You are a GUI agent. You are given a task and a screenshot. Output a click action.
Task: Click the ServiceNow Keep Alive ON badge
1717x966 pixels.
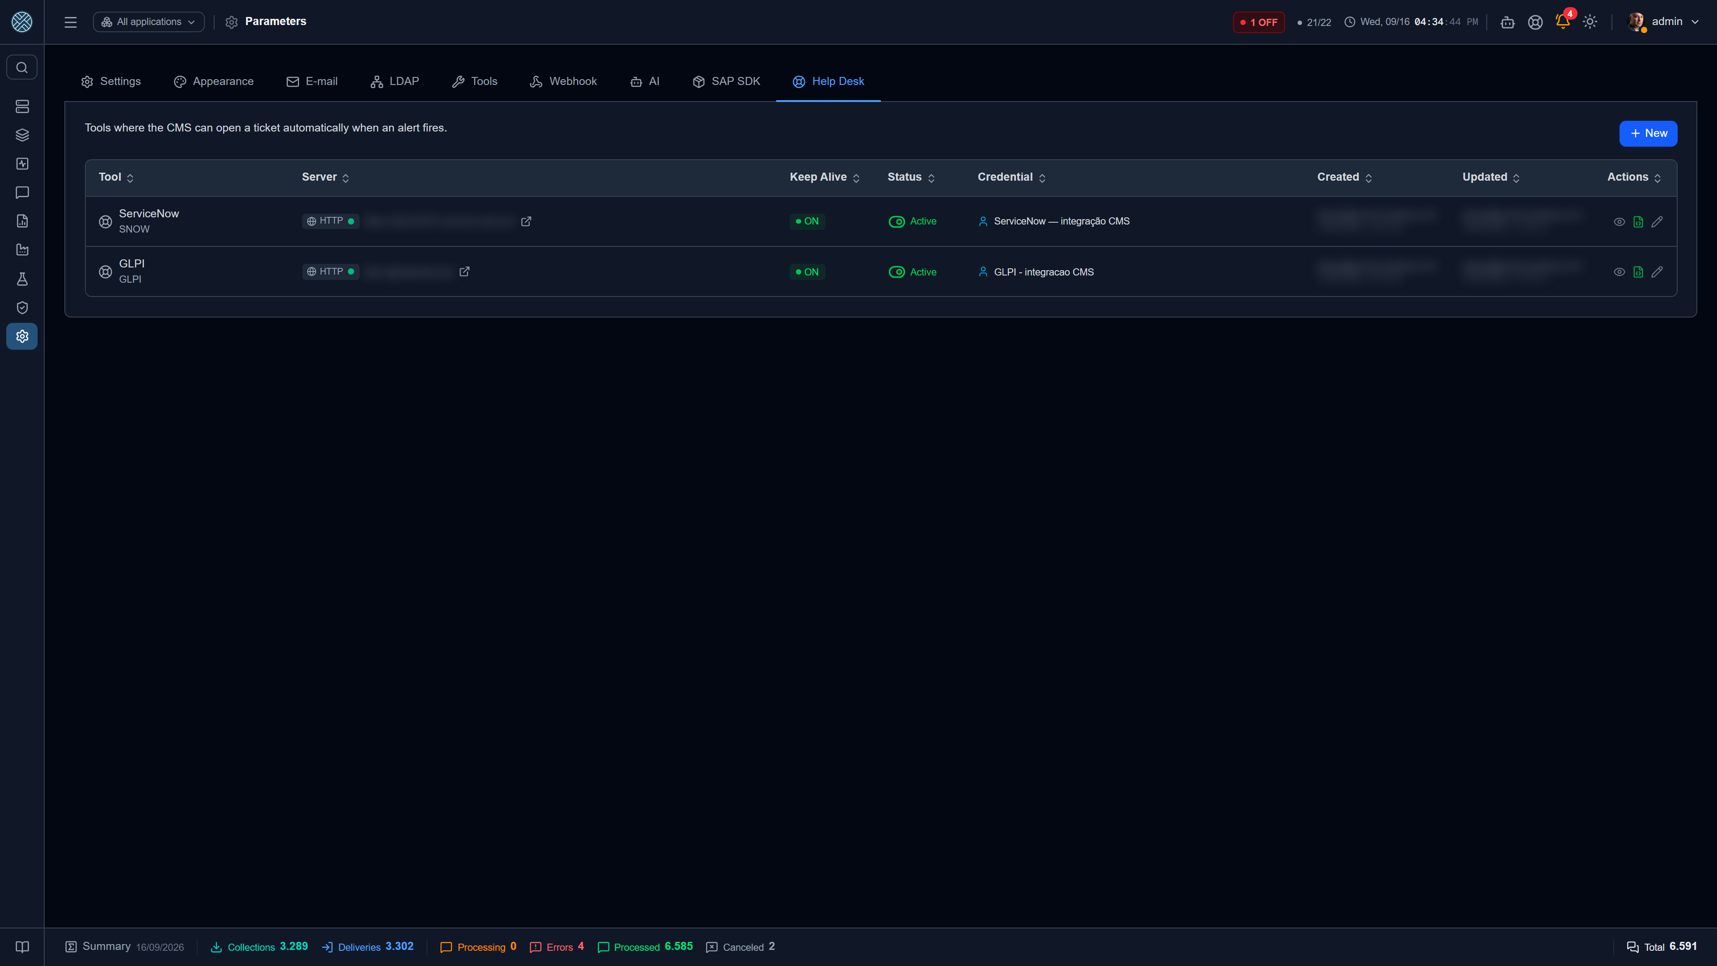coord(807,221)
